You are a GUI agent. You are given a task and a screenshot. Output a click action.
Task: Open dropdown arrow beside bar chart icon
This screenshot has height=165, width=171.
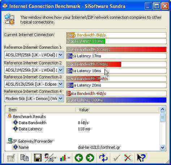click(x=69, y=158)
